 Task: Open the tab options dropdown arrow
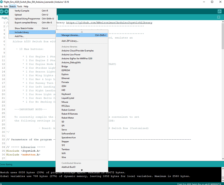click(x=218, y=17)
